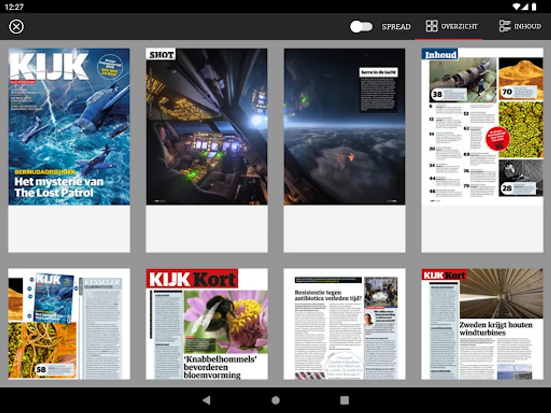The height and width of the screenshot is (413, 551).
Task: Tap the battery status icon
Action: 534,6
